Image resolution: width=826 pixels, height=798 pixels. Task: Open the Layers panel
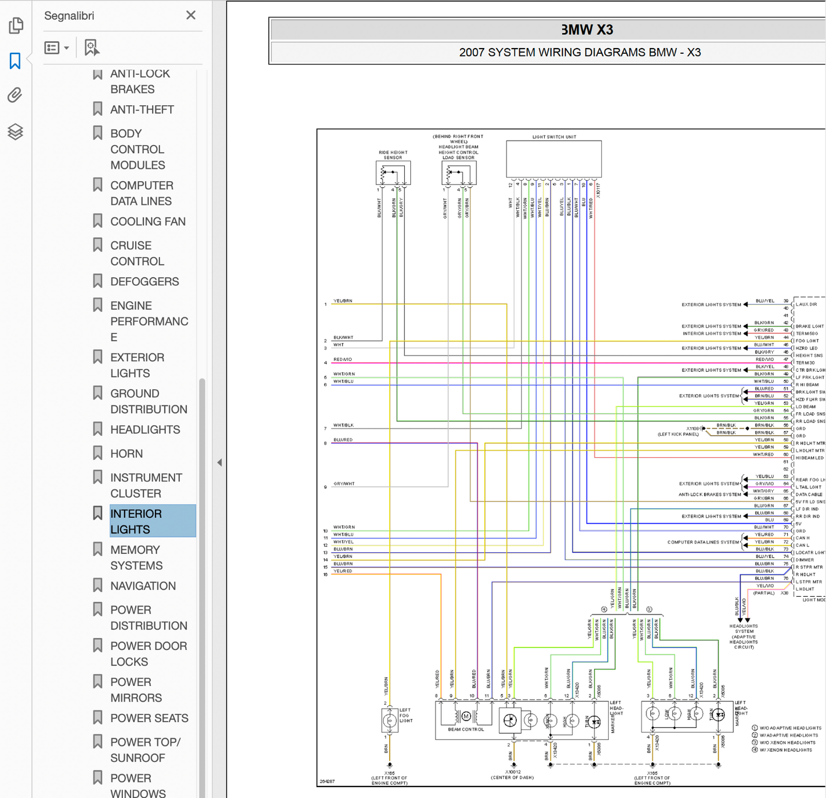click(x=15, y=132)
